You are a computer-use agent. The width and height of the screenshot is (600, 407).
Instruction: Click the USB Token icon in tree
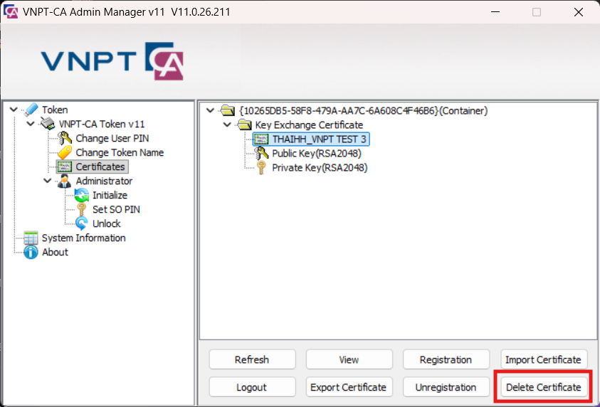pos(31,110)
